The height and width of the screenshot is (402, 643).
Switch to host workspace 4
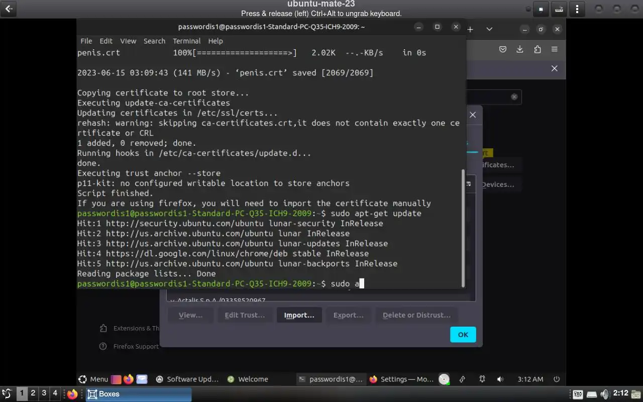pos(55,393)
